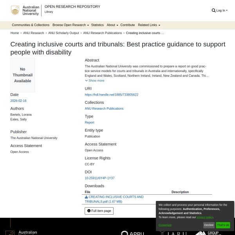Click the No Thumbnail Available placeholder
235x235 pixels.
[23, 75]
